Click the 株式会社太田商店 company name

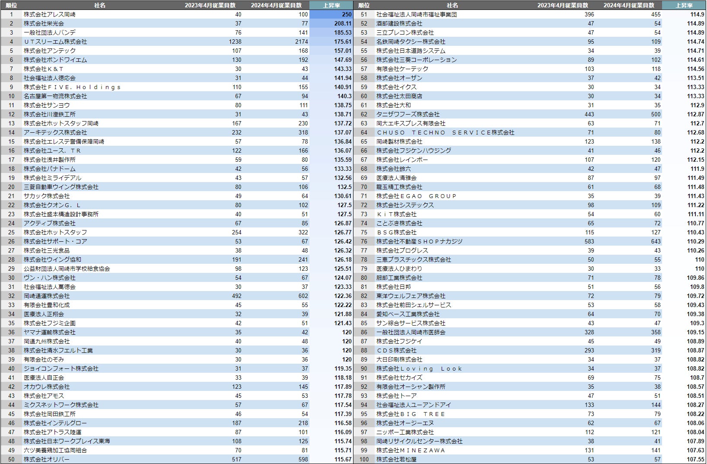[x=399, y=96]
